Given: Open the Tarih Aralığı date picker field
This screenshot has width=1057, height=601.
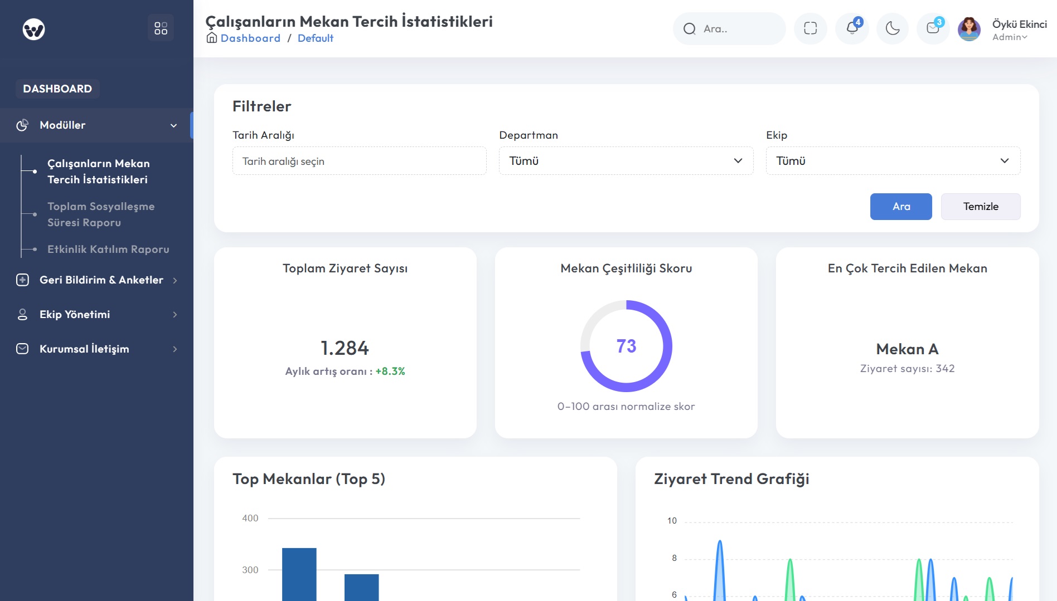Looking at the screenshot, I should [360, 161].
